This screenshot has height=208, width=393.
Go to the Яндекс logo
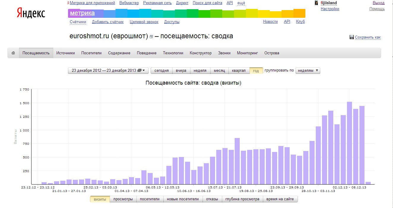click(x=31, y=13)
